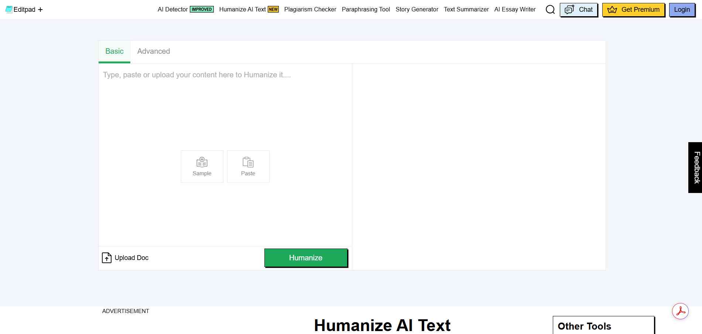Screen dimensions: 702x334
Task: Click the chat bubble icon
Action: pyautogui.click(x=569, y=10)
